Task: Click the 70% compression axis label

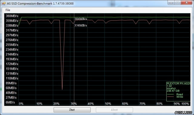Action: 142,104
